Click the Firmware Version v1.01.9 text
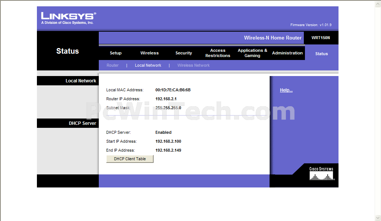 [311, 25]
